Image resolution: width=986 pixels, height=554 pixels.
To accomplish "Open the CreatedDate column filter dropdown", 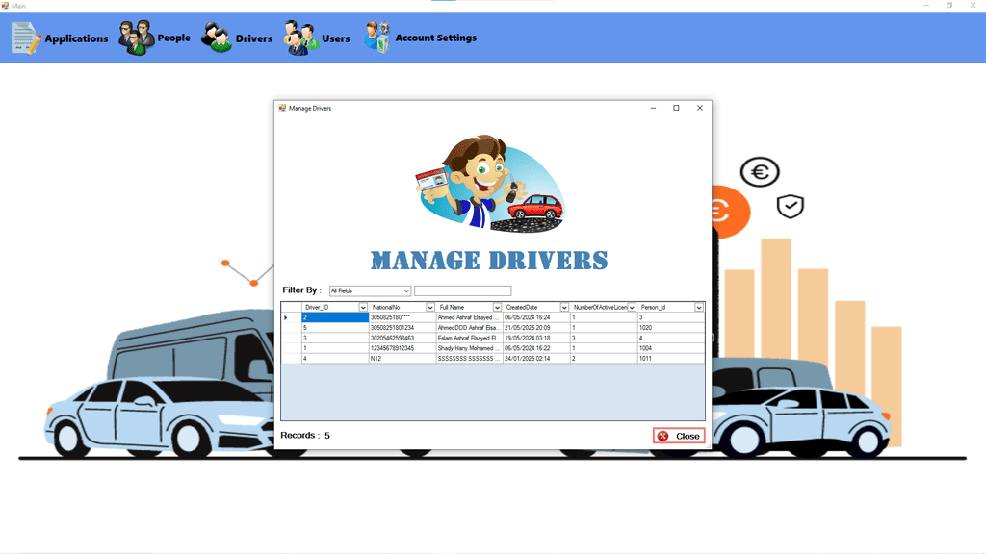I will tap(564, 308).
